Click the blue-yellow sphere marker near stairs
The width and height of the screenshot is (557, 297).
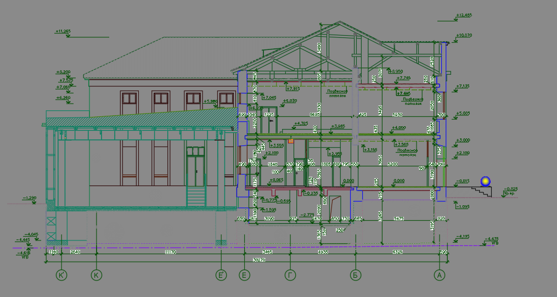(485, 181)
